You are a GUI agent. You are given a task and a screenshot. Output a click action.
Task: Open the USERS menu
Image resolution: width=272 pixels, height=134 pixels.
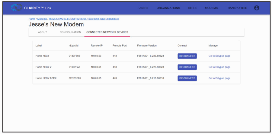point(143,8)
